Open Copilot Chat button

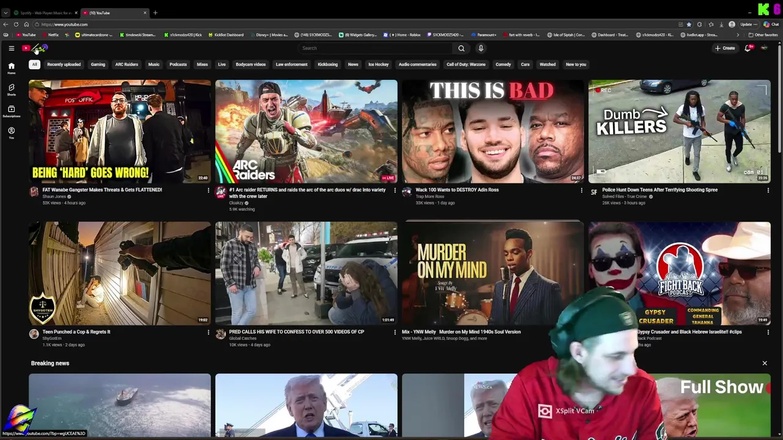770,24
